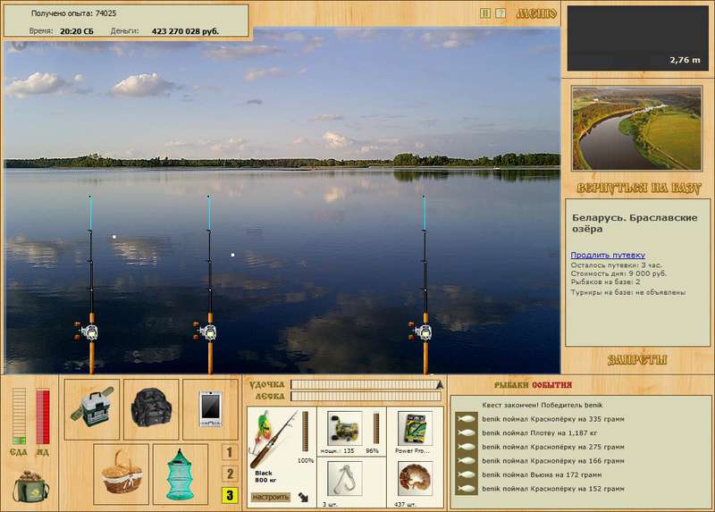Switch to rod slot 2
This screenshot has width=715, height=512.
pos(230,474)
